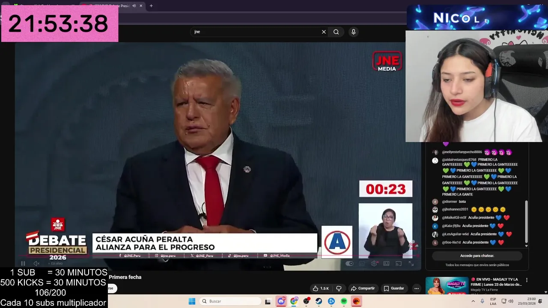Toggle subtitles in the video player
Screen dimensions: 548x308
pyautogui.click(x=362, y=264)
